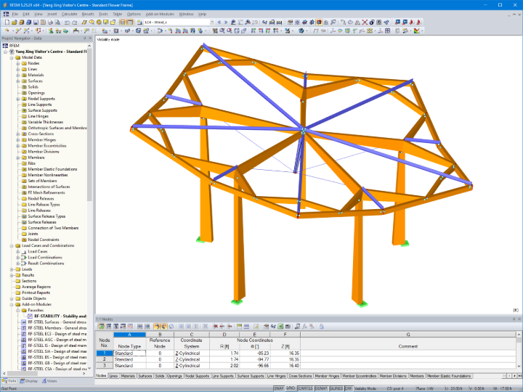Open the Results menu

[x=88, y=14]
